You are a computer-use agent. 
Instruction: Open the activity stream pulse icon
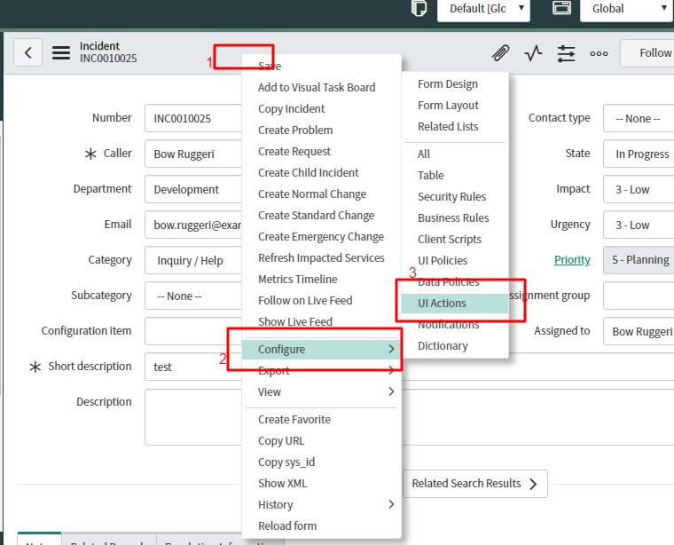534,53
